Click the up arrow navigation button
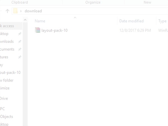Screen dimensions: 168x126 [7, 11]
